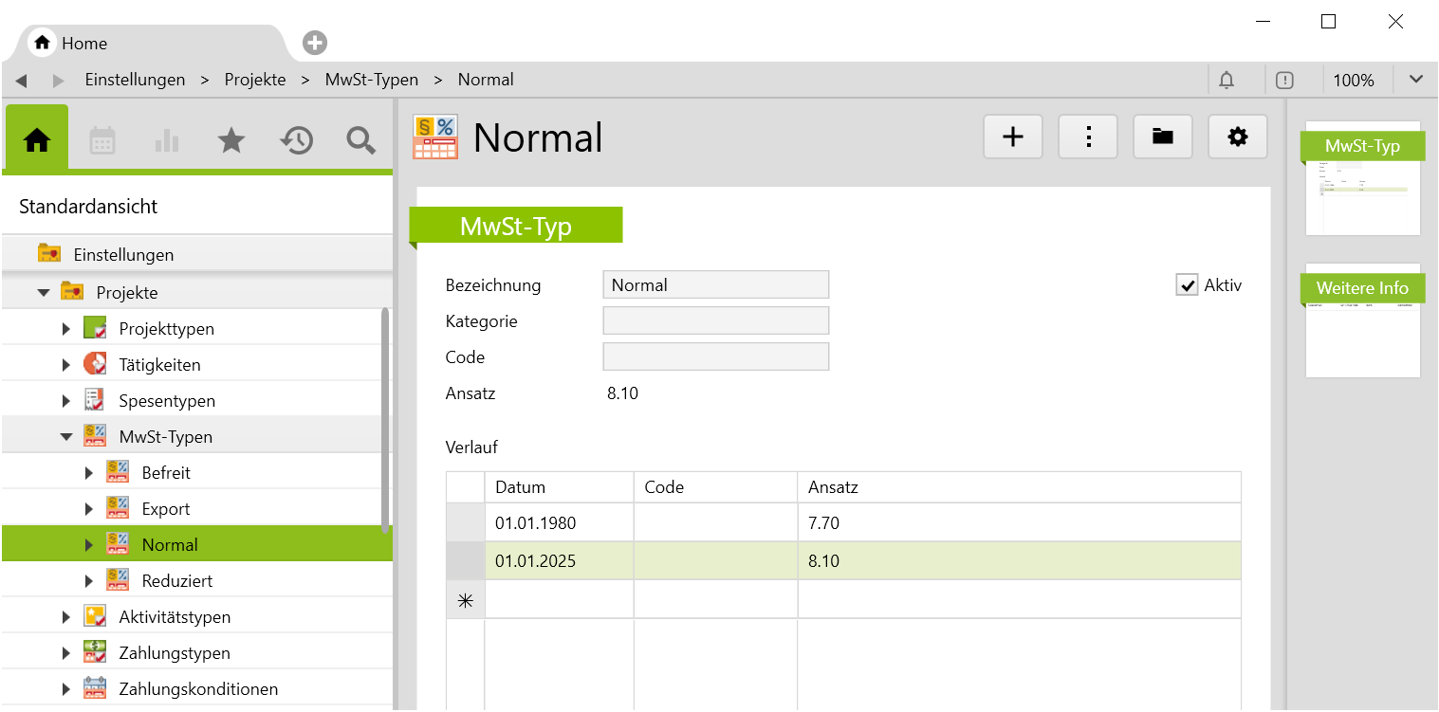
Task: Click the folder icon button
Action: [1162, 137]
